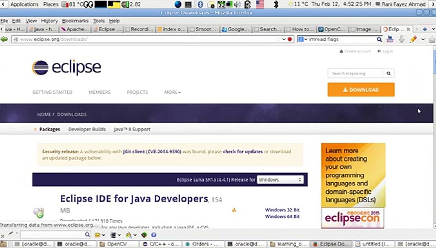Click HOME in the breadcrumb

click(44, 114)
